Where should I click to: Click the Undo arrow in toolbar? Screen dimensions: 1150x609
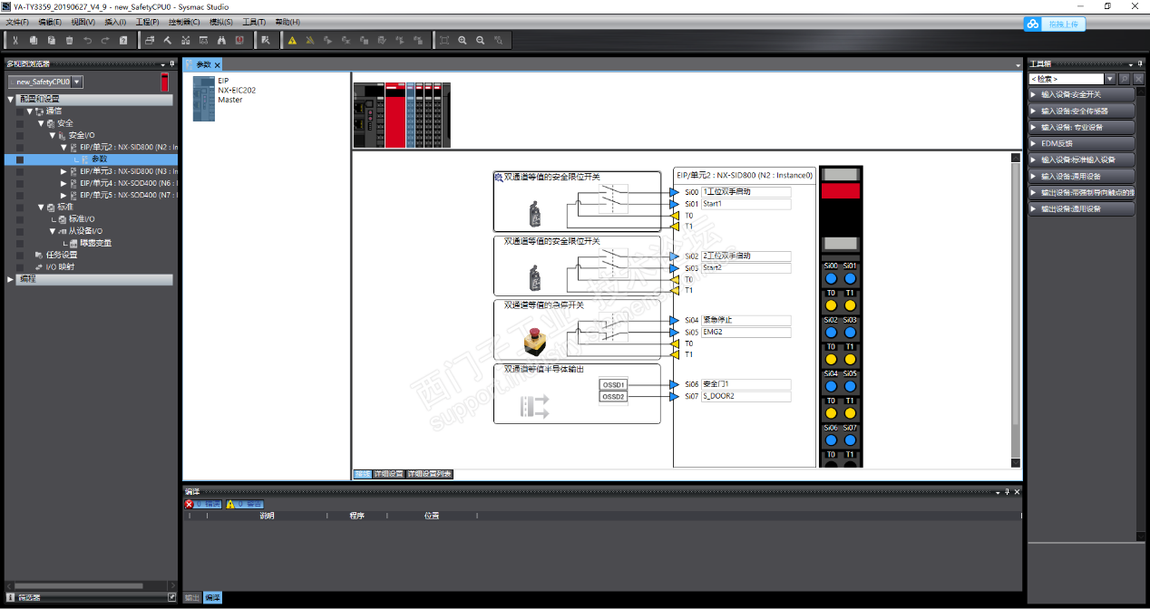click(x=87, y=40)
